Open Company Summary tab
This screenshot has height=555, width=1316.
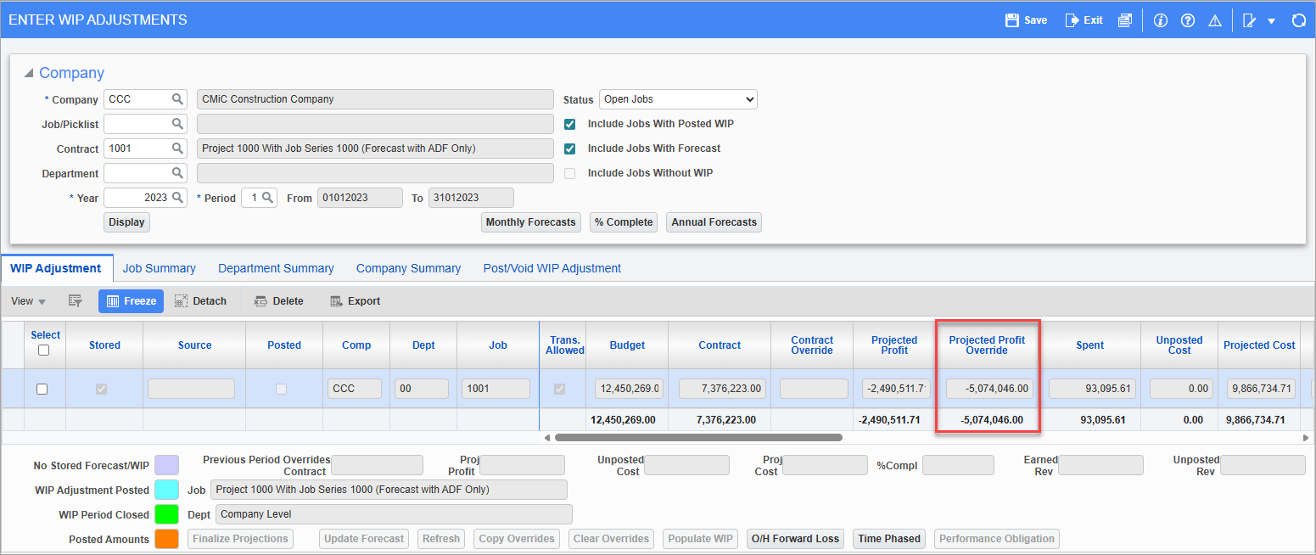[x=408, y=268]
